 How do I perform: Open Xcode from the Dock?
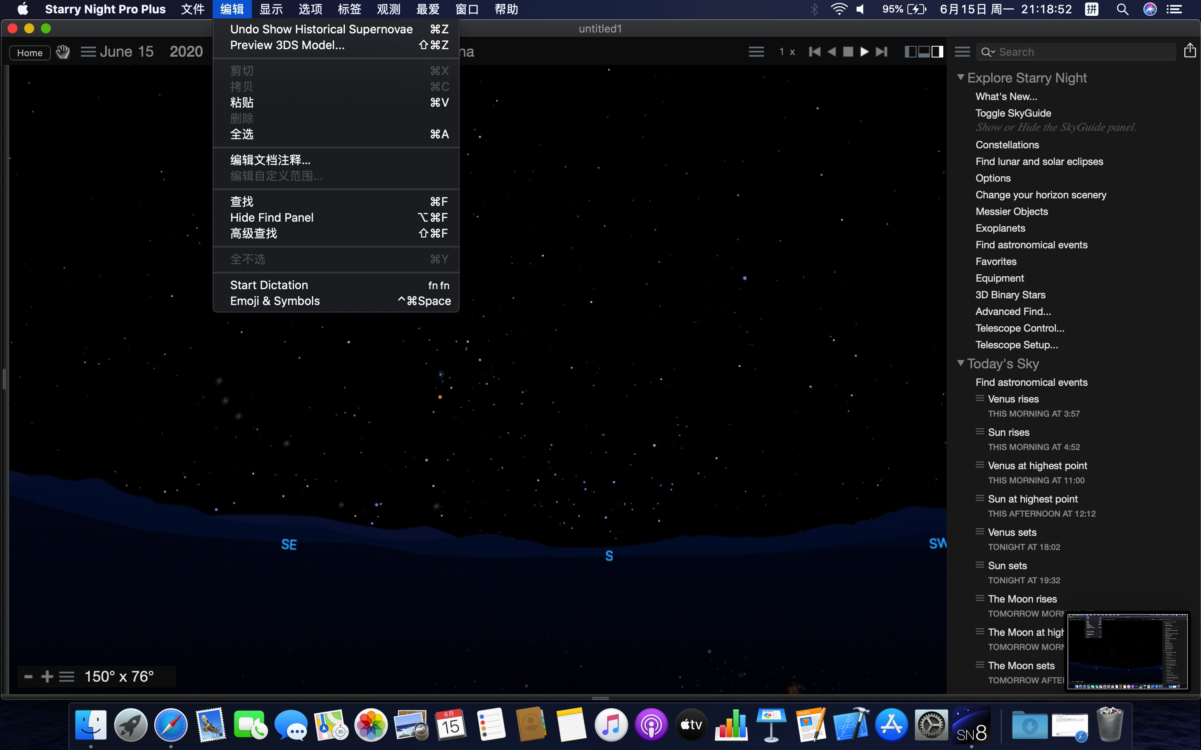[x=851, y=725]
